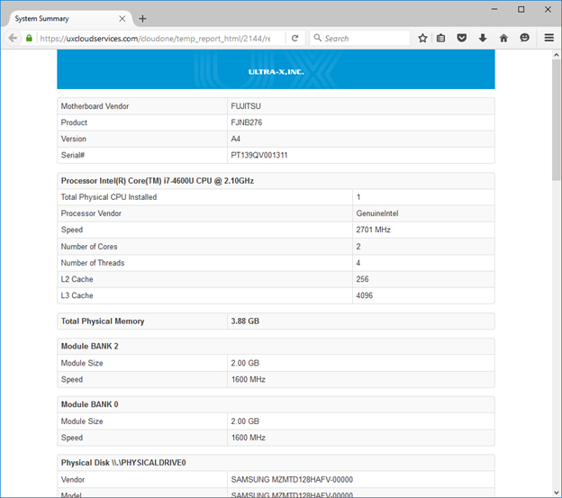This screenshot has height=498, width=562.
Task: Bookmark this page with the star icon
Action: tap(422, 38)
